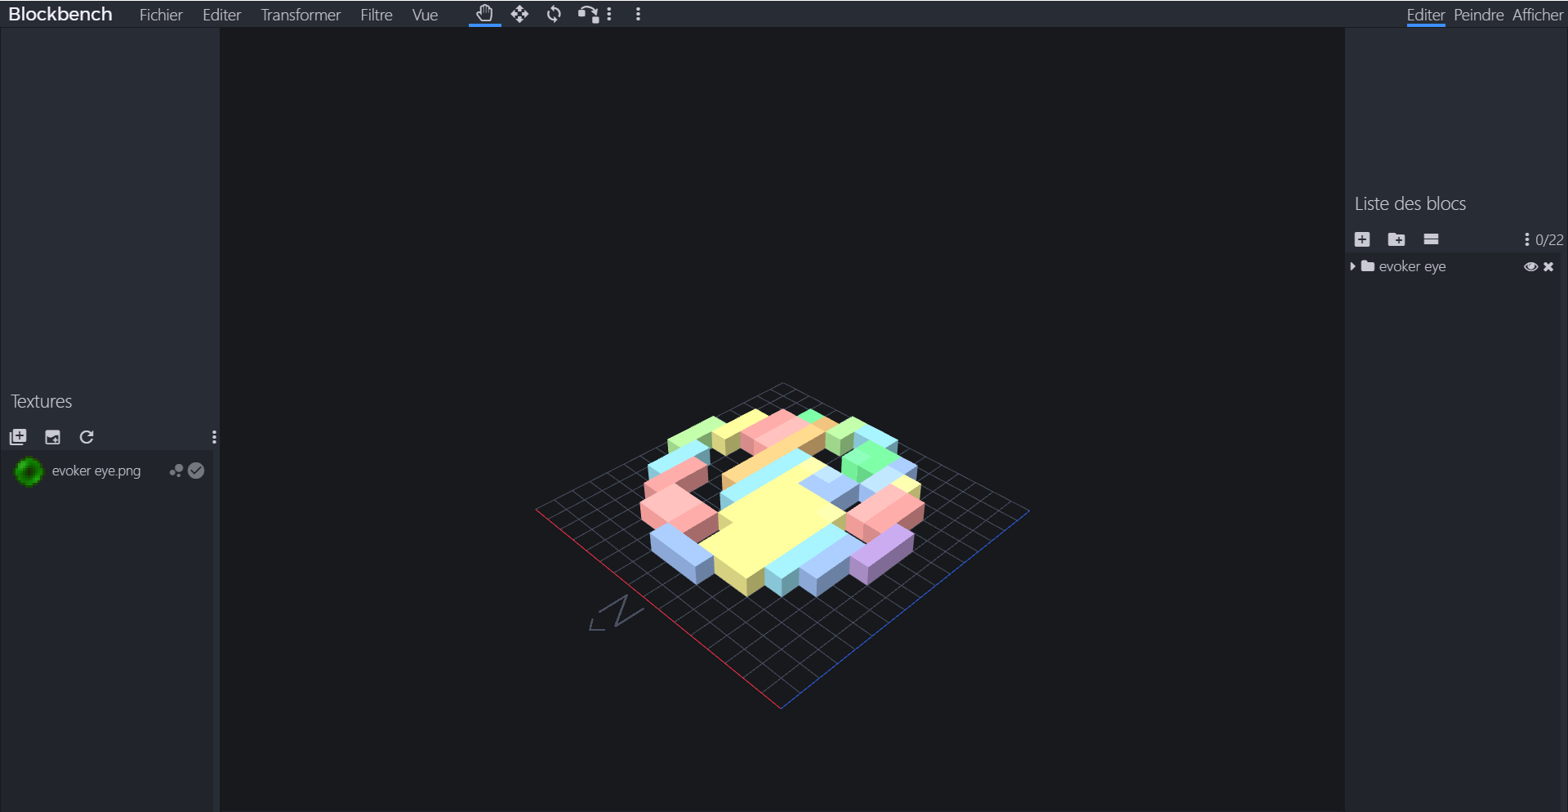Select evoker eye folder row

[x=1454, y=266]
